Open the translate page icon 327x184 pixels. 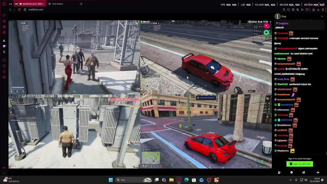click(298, 10)
